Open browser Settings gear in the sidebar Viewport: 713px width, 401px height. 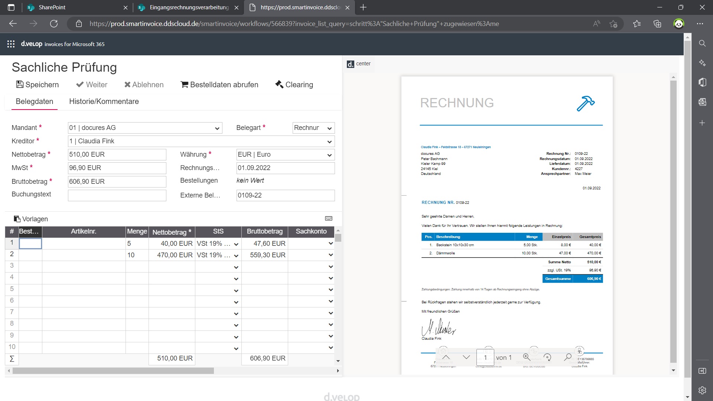(x=703, y=390)
